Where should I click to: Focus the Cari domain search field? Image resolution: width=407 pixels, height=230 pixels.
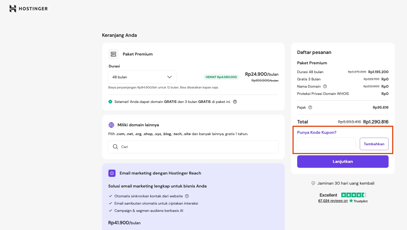[193, 147]
